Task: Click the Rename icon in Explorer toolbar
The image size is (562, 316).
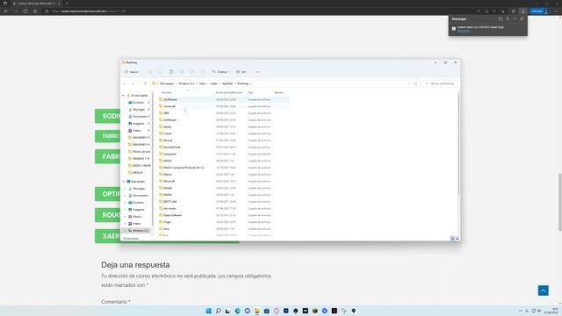Action: 182,72
